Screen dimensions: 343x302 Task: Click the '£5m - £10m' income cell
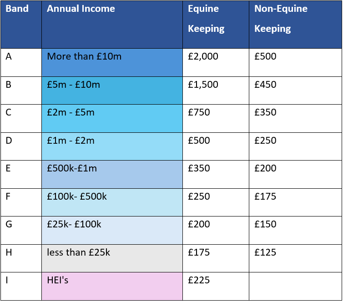(112, 91)
